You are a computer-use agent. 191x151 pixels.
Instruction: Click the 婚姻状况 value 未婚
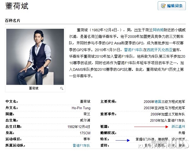(x=182, y=133)
